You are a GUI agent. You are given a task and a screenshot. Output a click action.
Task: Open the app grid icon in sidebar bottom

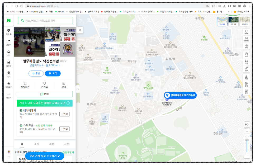click(x=9, y=157)
